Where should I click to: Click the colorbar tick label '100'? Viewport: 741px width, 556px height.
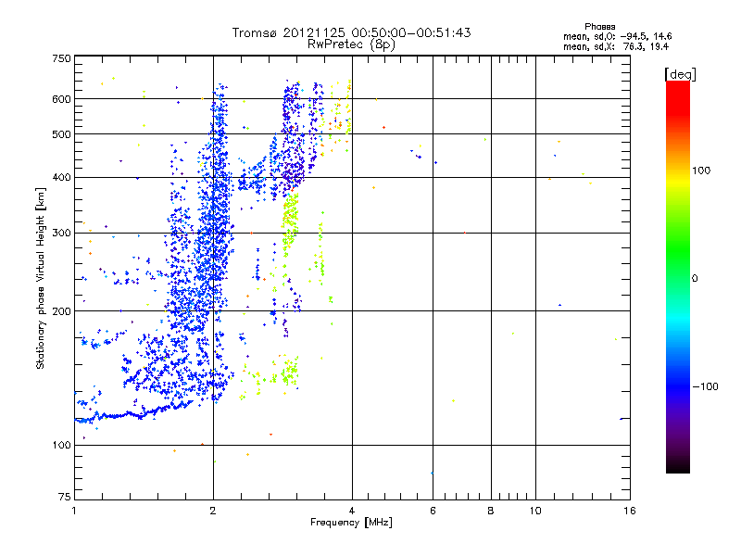[701, 171]
